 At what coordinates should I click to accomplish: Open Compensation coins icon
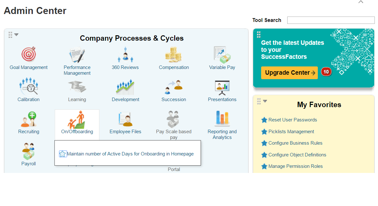click(173, 54)
